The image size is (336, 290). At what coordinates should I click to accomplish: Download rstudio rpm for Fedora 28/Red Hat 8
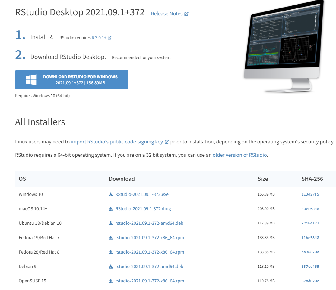coord(150,252)
